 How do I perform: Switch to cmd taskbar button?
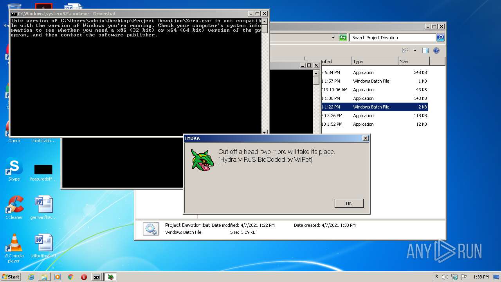coord(96,277)
